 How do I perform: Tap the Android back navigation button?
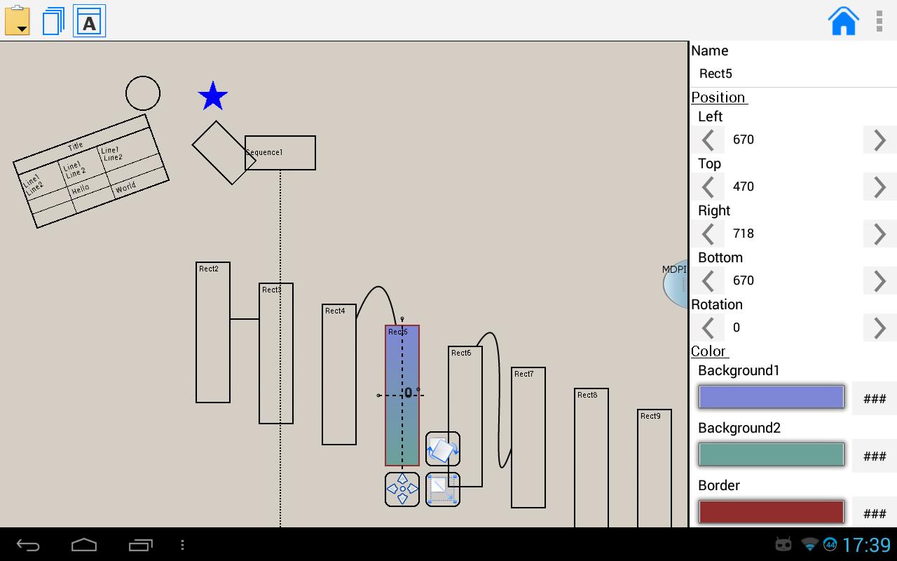[28, 545]
